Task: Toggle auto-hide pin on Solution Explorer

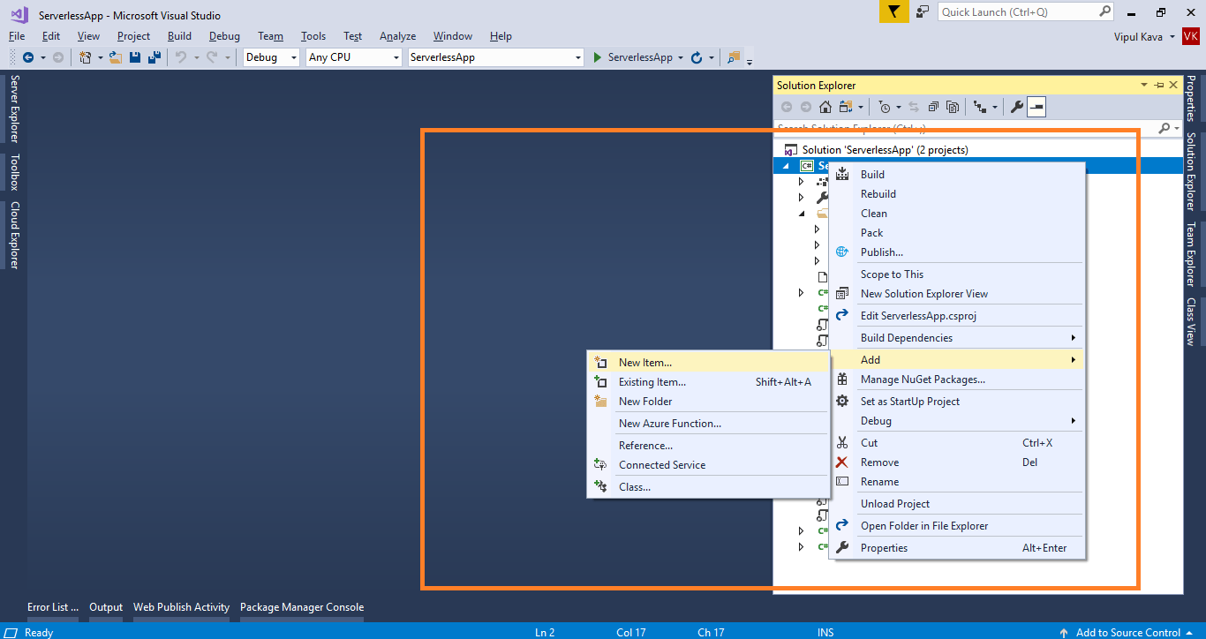Action: click(x=1159, y=85)
